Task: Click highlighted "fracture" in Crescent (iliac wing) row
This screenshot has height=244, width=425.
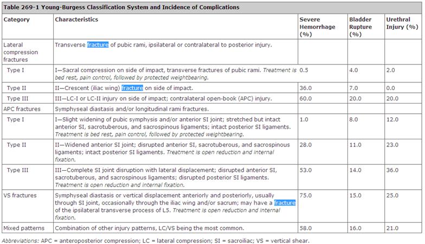Action: pyautogui.click(x=132, y=88)
